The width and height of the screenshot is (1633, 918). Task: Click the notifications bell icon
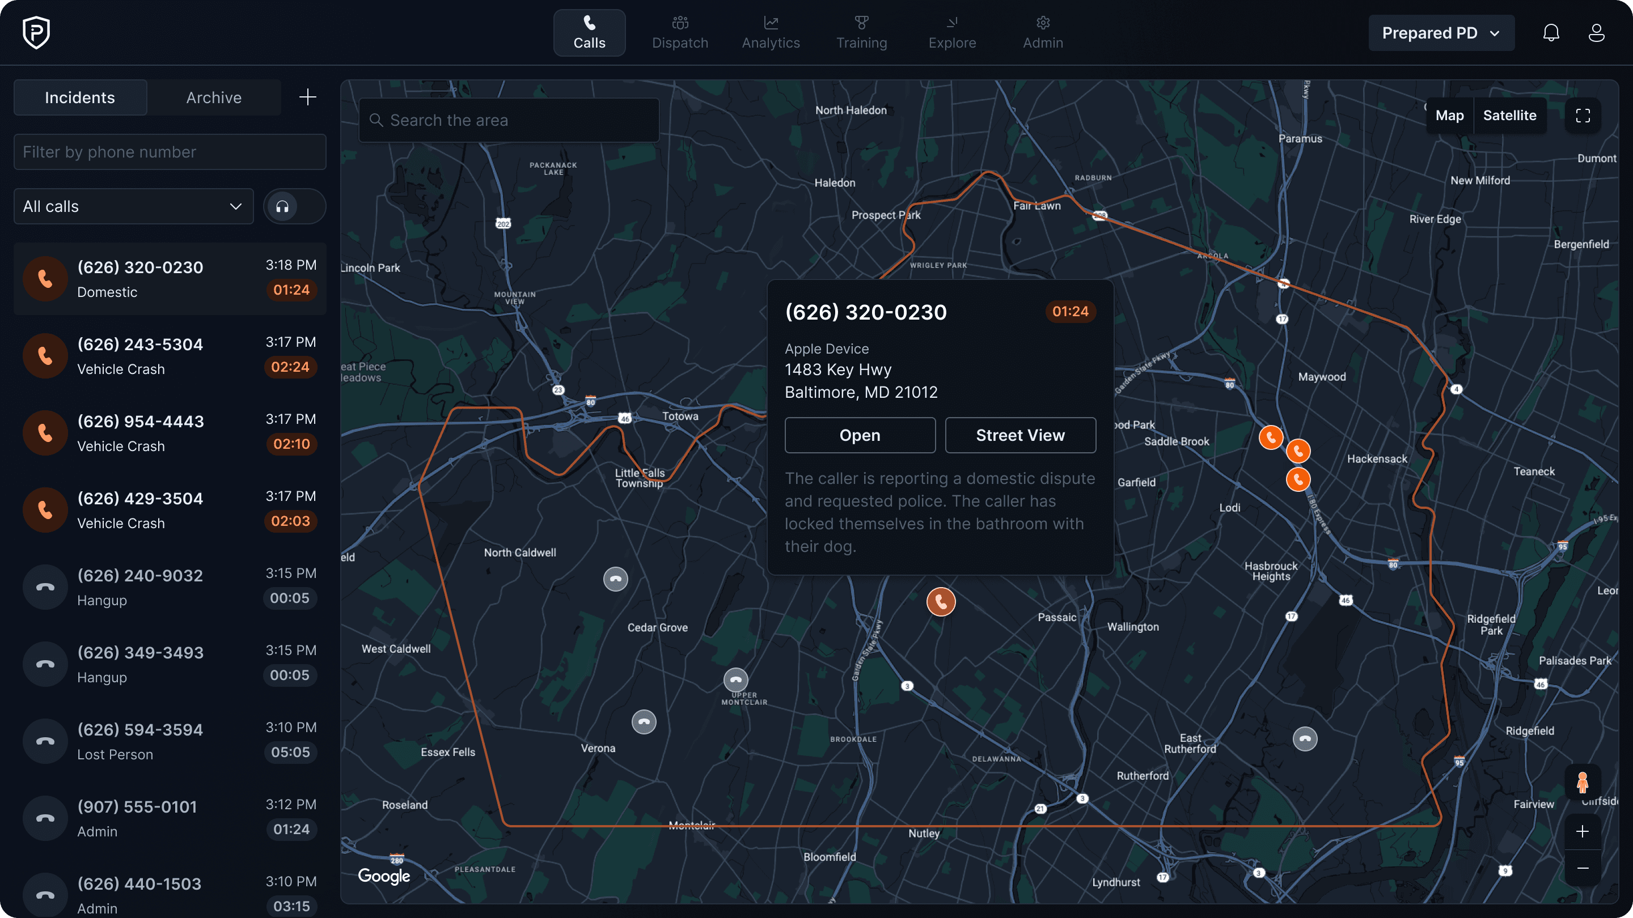[x=1551, y=33]
